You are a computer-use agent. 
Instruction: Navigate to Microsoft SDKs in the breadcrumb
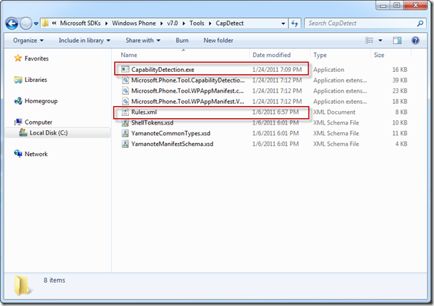point(81,23)
